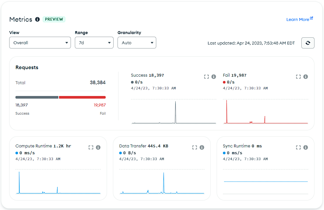Open the Learn More link
This screenshot has height=210, width=324.
[x=299, y=19]
